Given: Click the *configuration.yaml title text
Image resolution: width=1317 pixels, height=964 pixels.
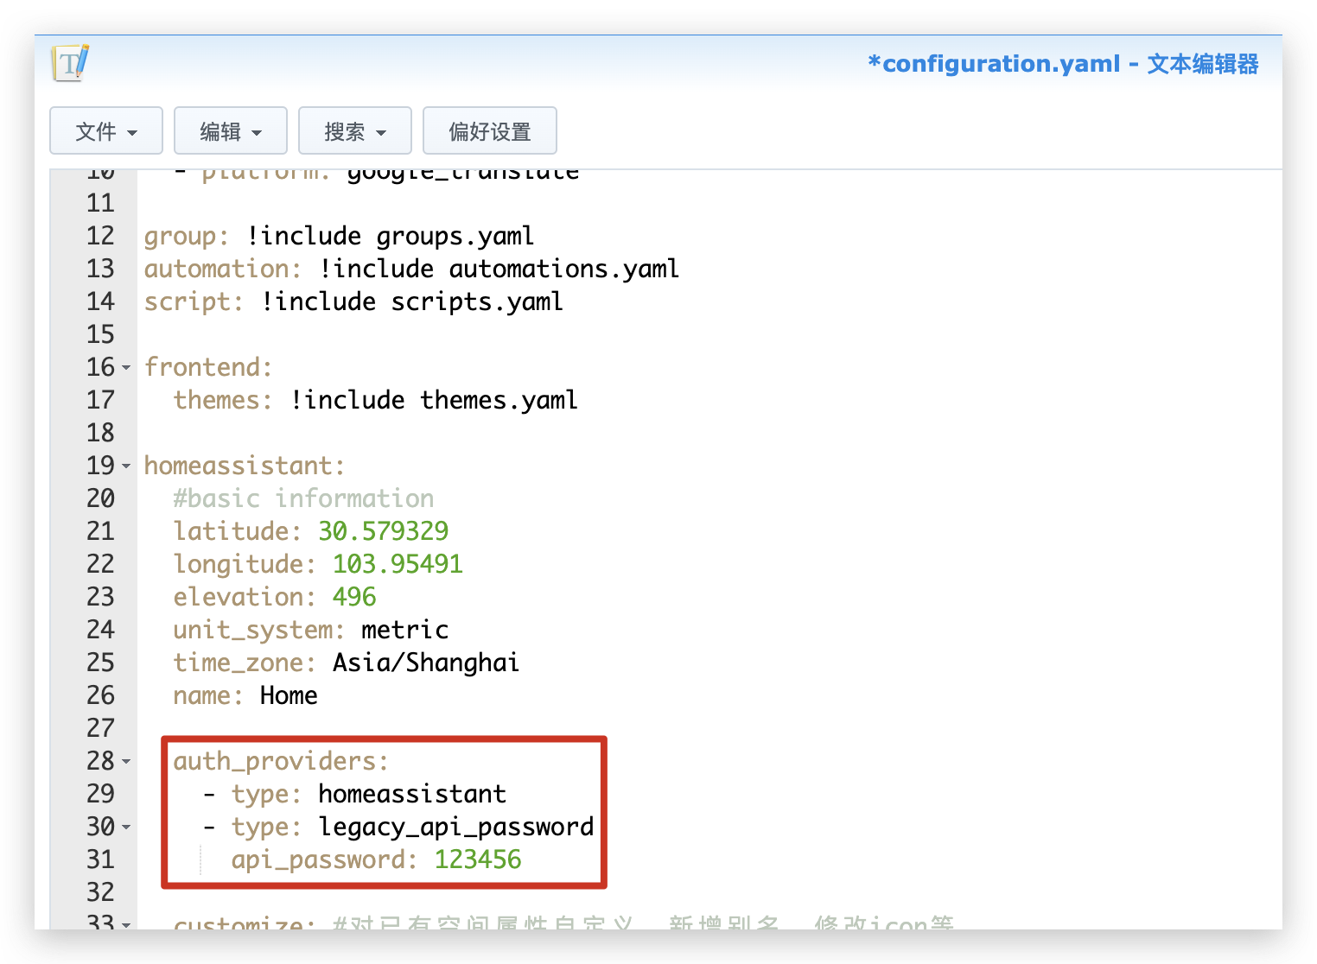Looking at the screenshot, I should [994, 63].
